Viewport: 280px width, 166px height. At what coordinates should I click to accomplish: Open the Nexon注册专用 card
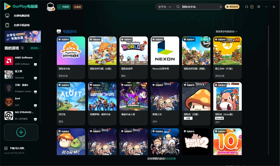pyautogui.click(x=165, y=57)
